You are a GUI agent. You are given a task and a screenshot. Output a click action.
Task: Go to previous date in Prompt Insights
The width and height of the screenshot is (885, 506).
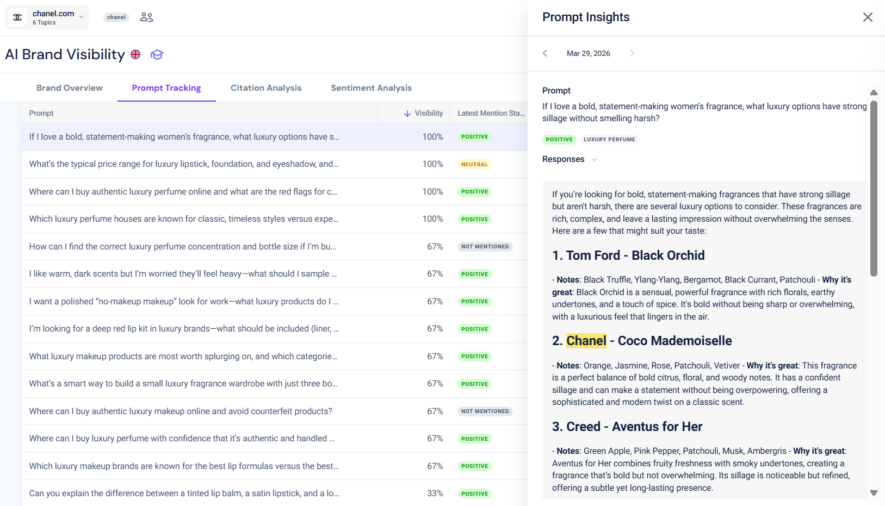pos(545,53)
